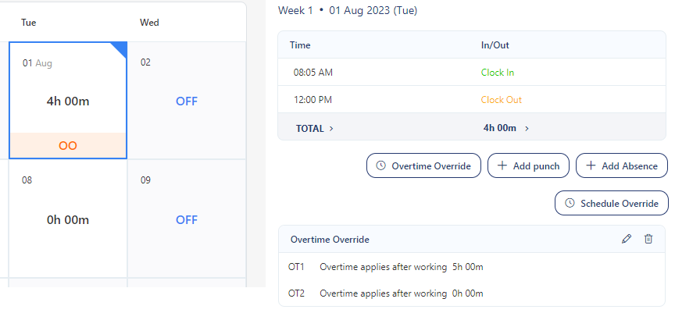675x313 pixels.
Task: Click the plus icon on Add Absence
Action: pos(591,165)
